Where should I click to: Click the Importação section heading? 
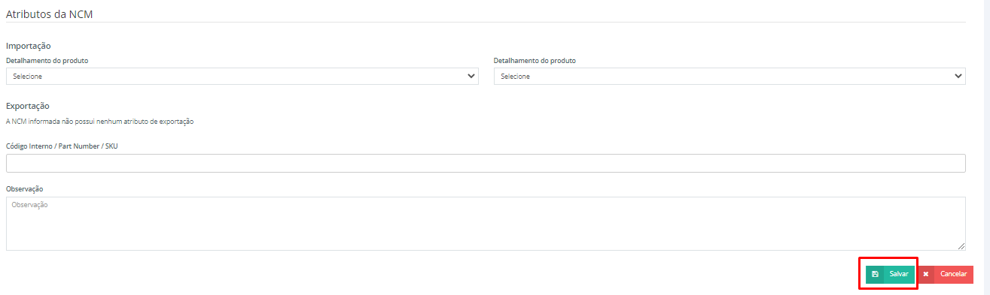29,46
